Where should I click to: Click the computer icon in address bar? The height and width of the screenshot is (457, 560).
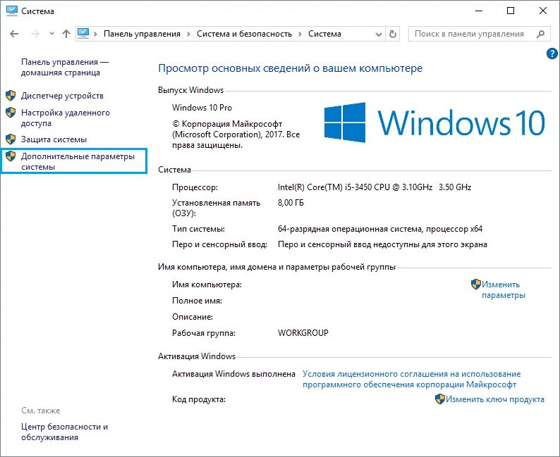(83, 34)
